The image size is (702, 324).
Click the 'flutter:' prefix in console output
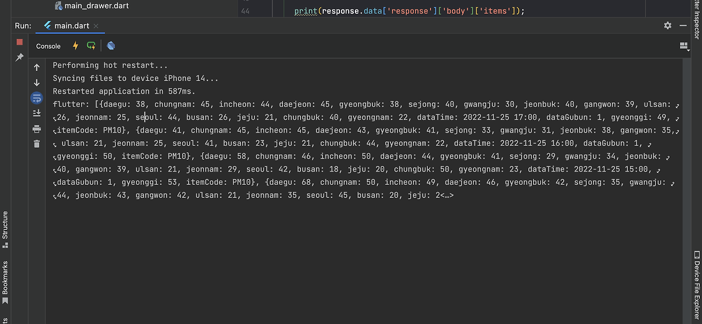tap(71, 105)
